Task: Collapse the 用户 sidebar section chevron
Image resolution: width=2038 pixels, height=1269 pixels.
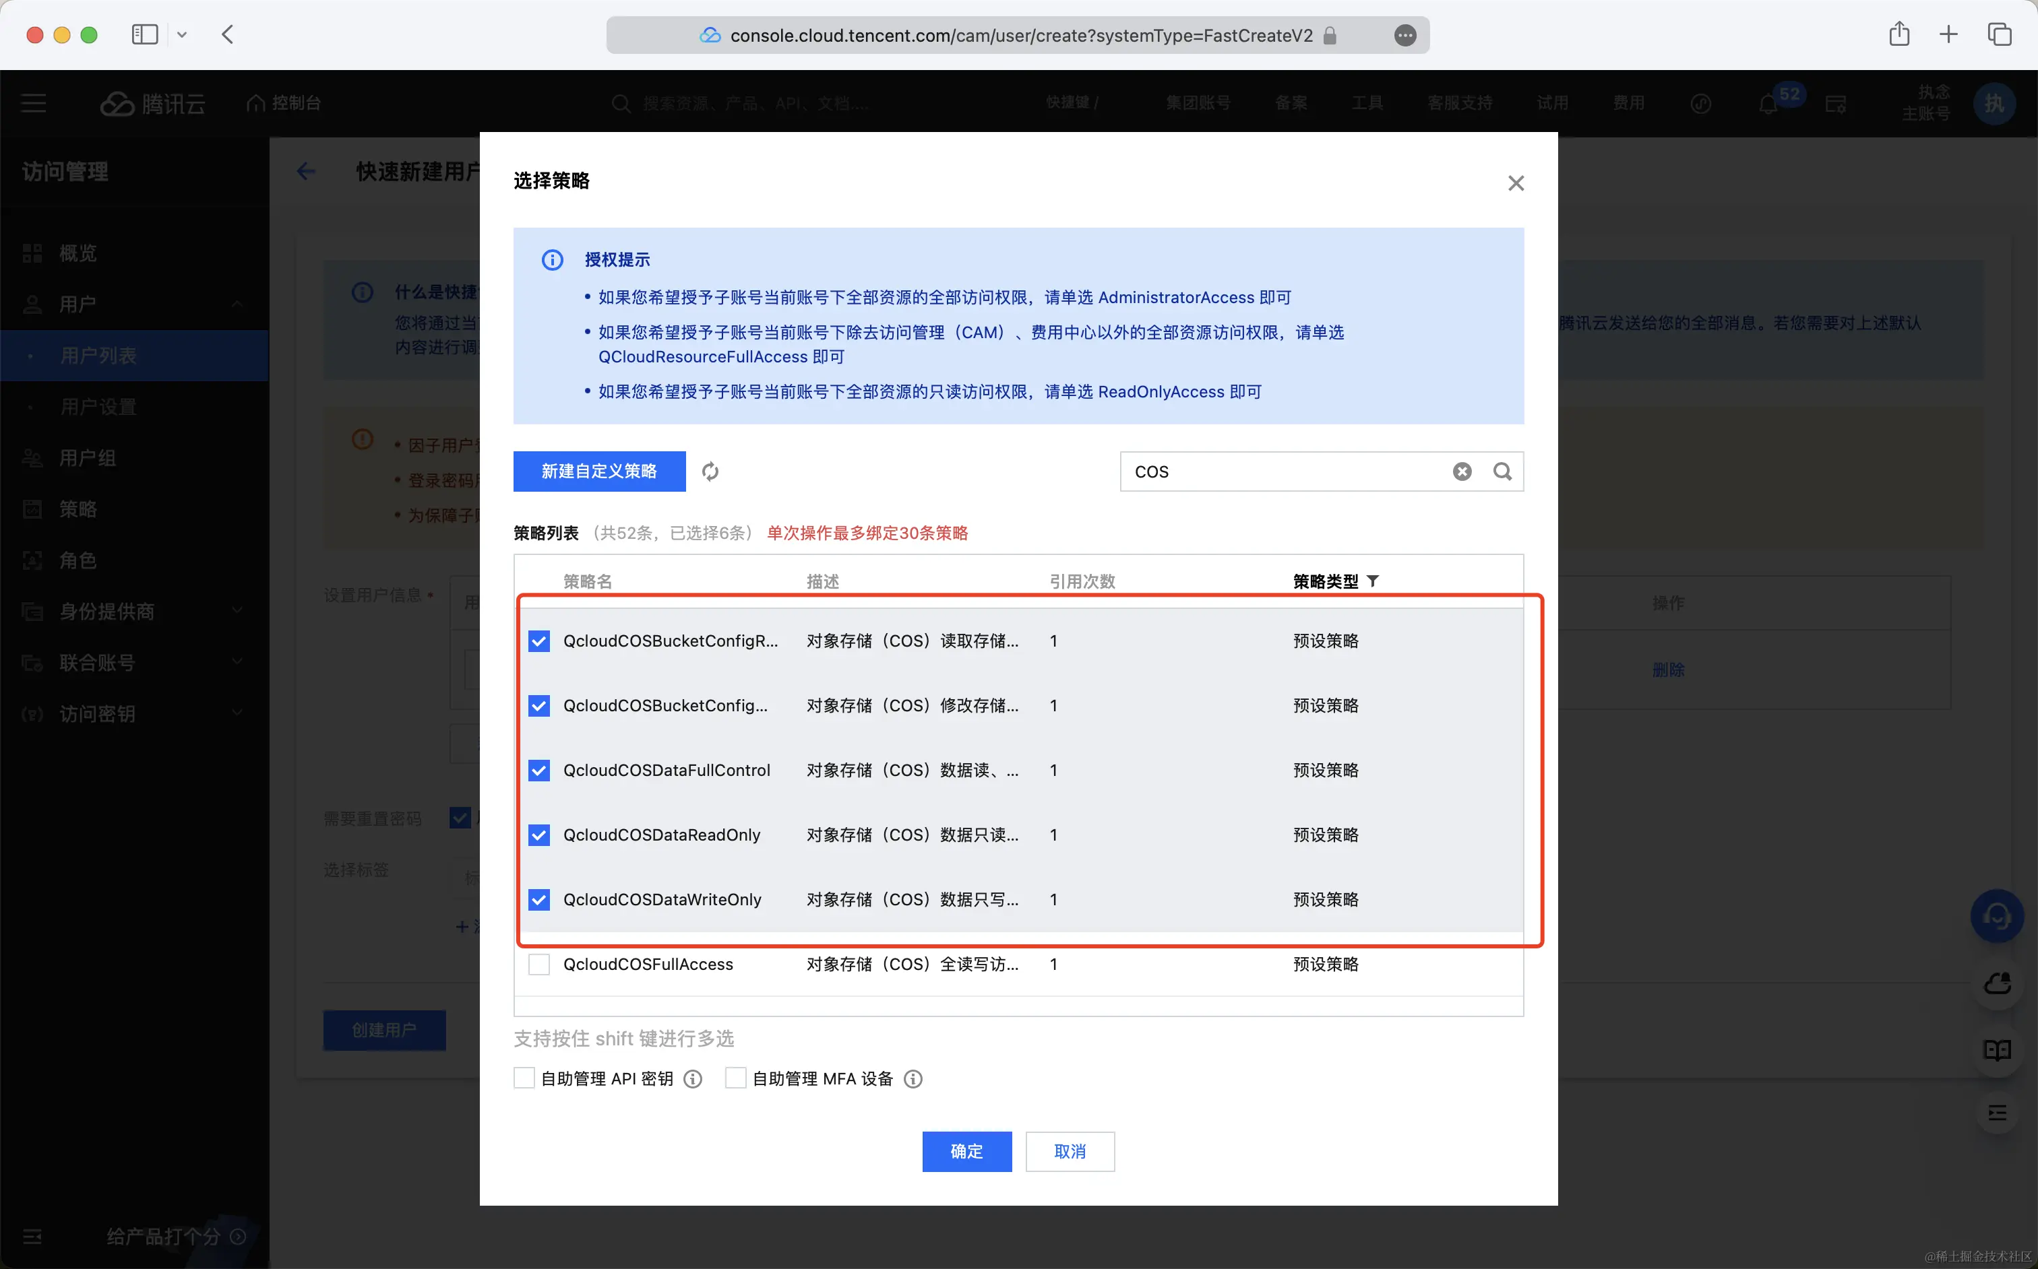Action: coord(238,304)
